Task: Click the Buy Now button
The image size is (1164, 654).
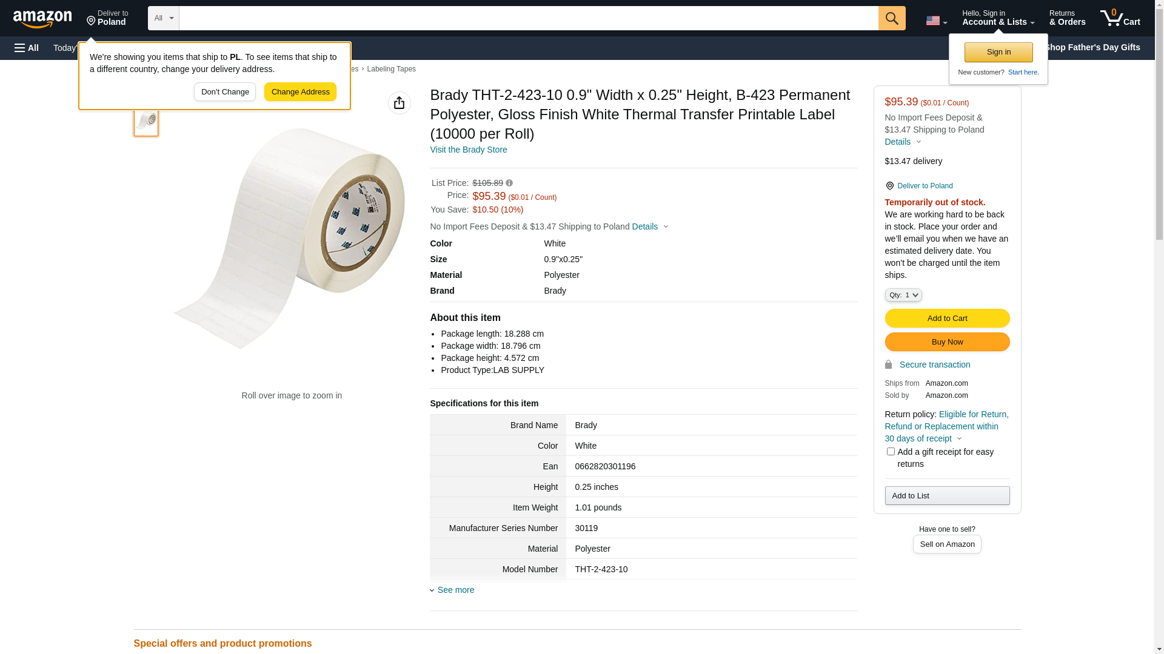Action: 947,342
